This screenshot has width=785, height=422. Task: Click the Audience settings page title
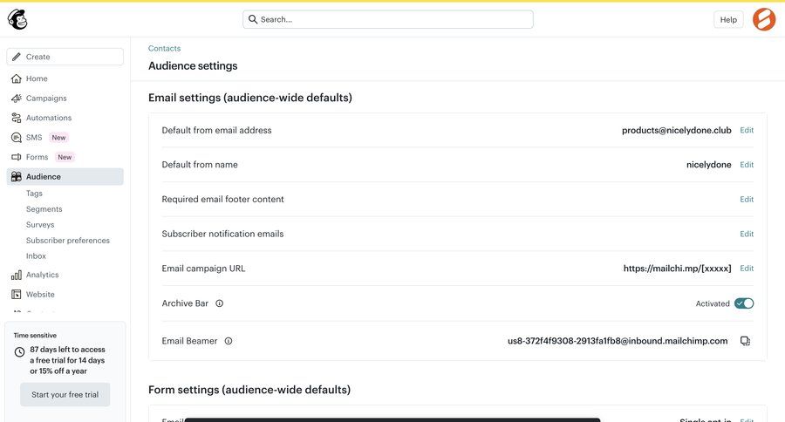193,65
